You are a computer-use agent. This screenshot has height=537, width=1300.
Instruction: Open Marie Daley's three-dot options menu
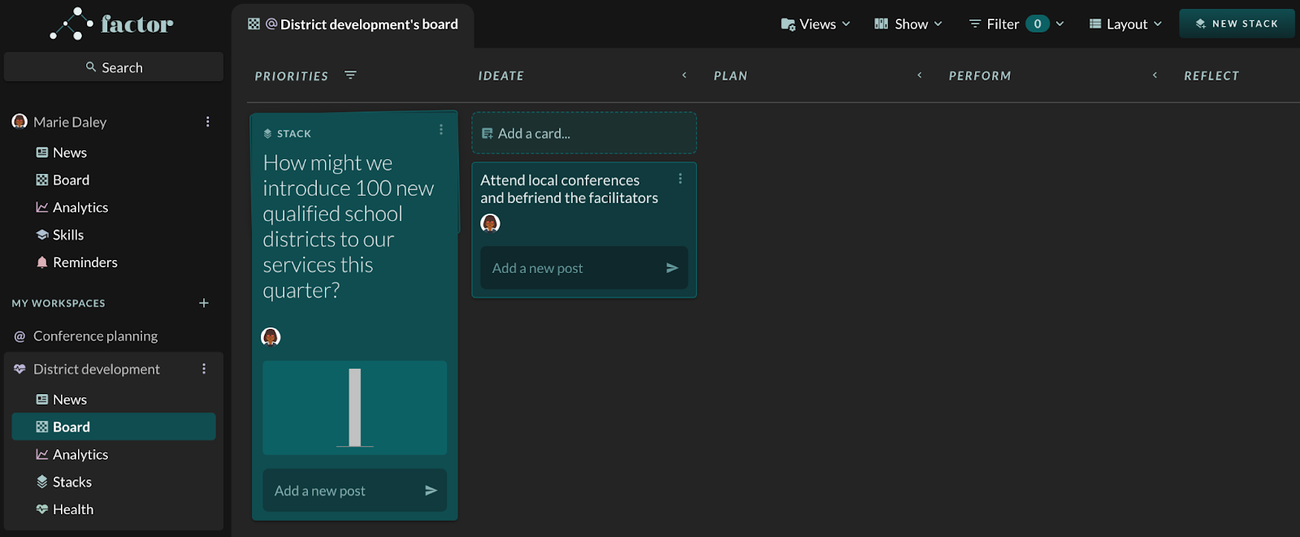pyautogui.click(x=208, y=122)
